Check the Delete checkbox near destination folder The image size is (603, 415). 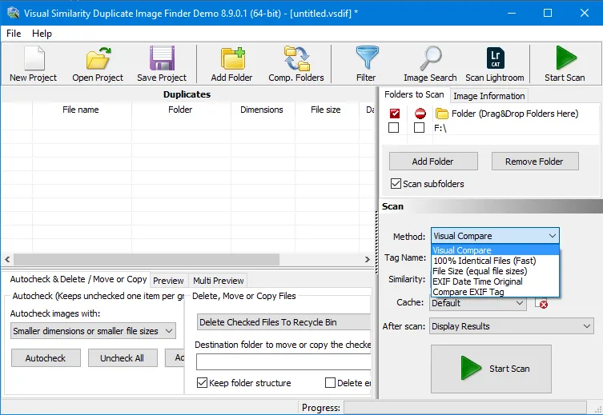[330, 383]
